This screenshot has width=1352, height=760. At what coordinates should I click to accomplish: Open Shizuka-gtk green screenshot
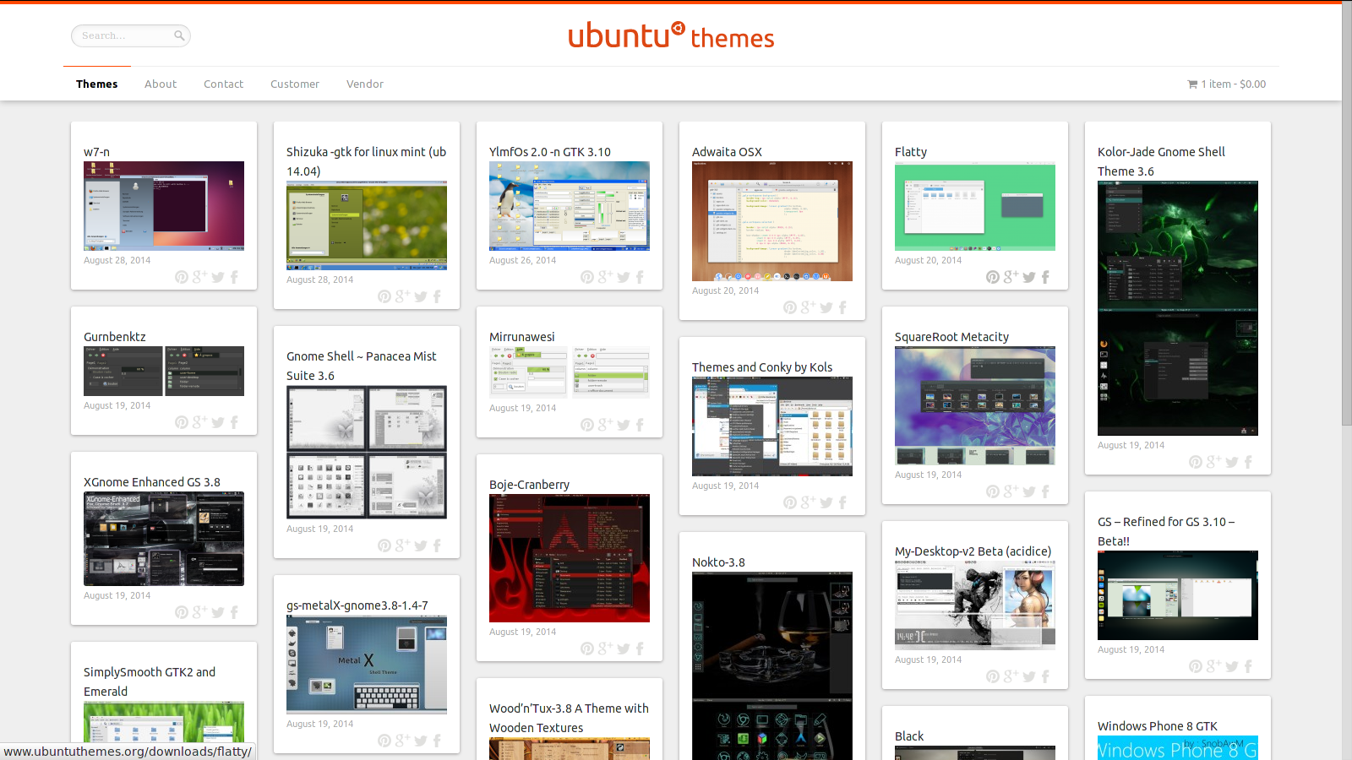tap(367, 225)
